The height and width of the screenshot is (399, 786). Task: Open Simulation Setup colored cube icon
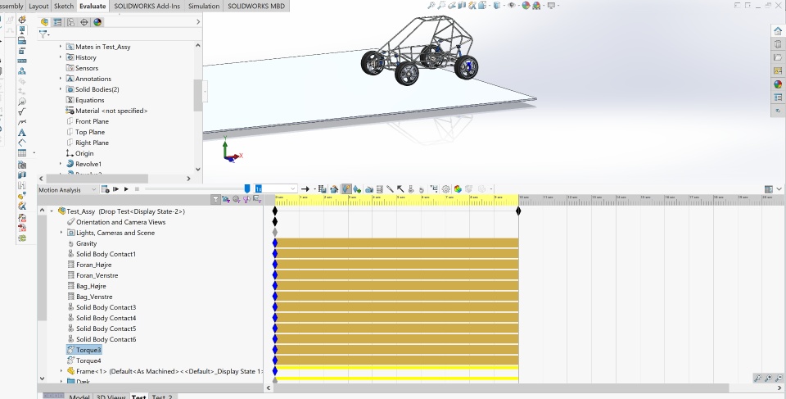(458, 189)
